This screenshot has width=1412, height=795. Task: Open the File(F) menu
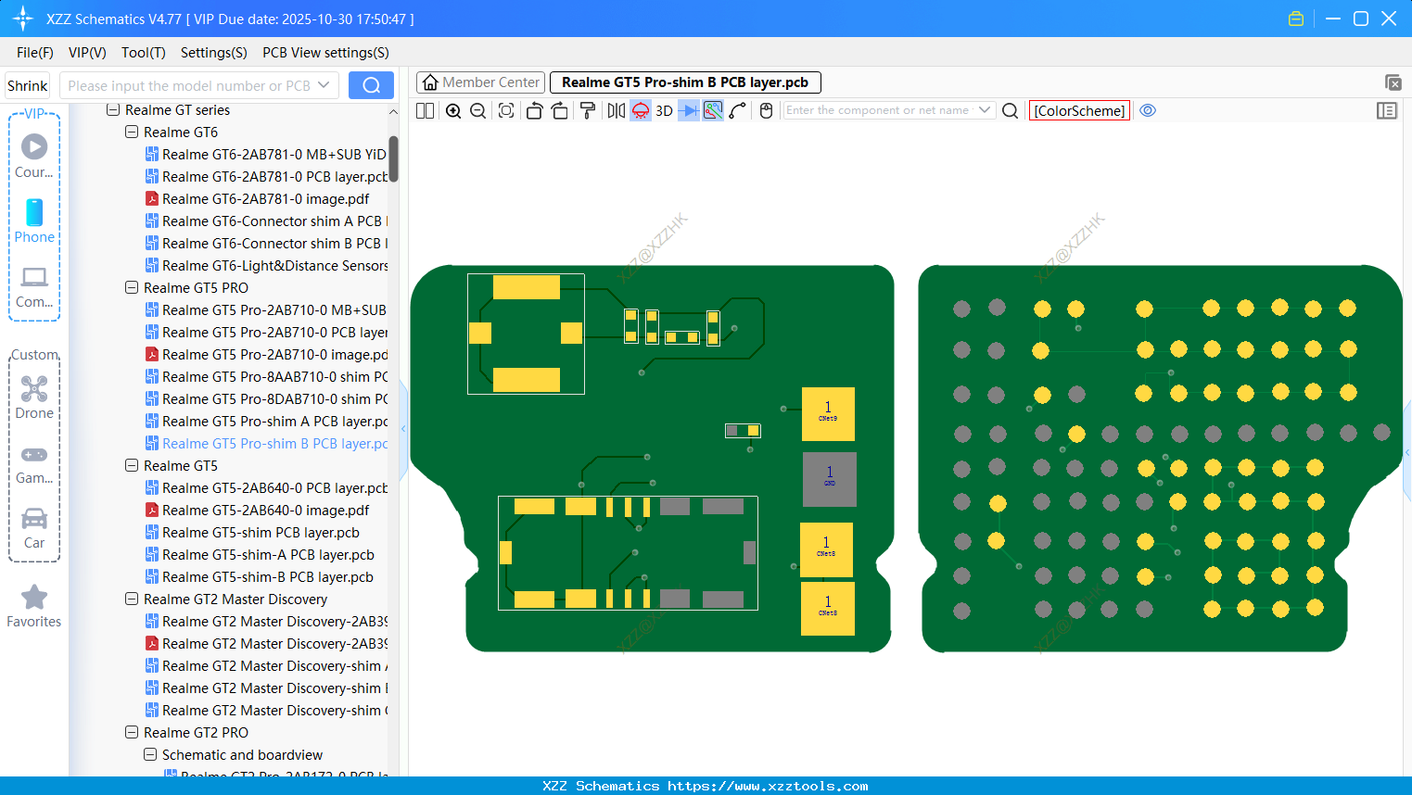coord(35,53)
